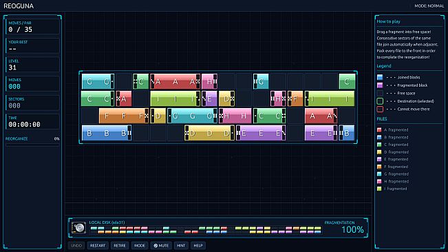Click file F fragmented entry
The image size is (448, 252).
392,167
